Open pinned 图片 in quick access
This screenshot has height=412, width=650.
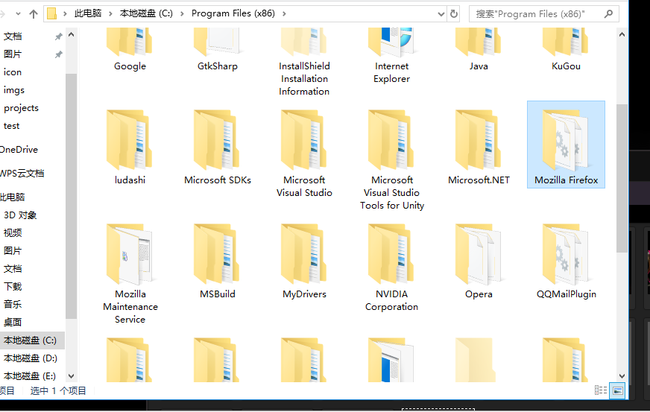[13, 54]
